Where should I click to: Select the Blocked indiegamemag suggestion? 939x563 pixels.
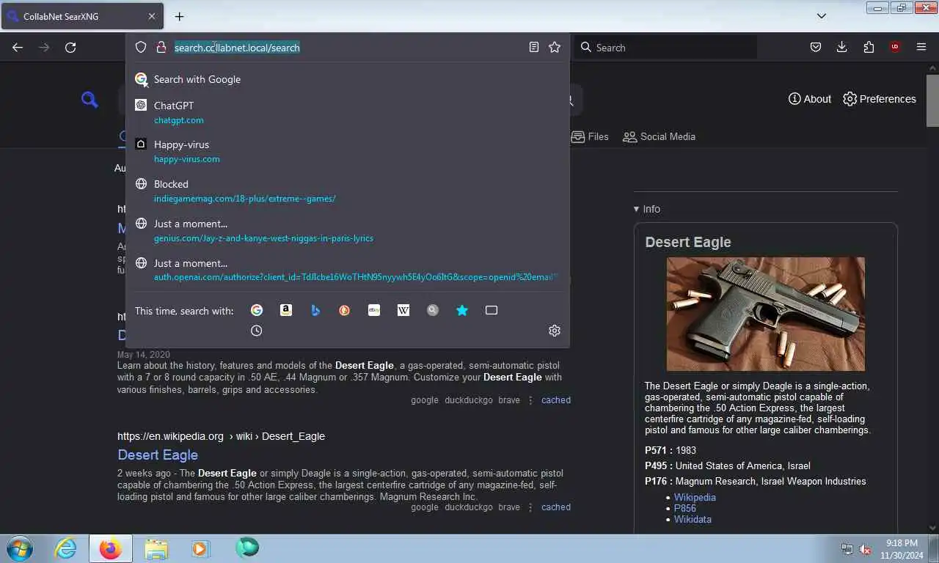pyautogui.click(x=348, y=191)
